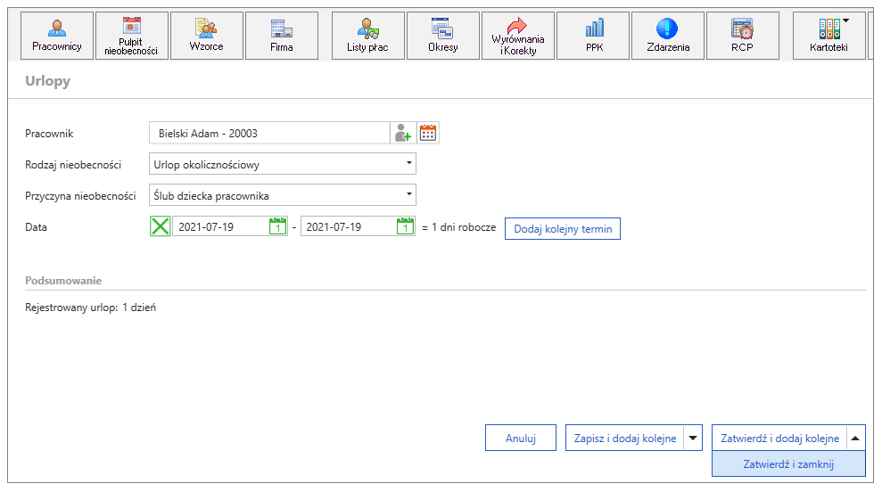Open the Pracownicy module

[57, 36]
